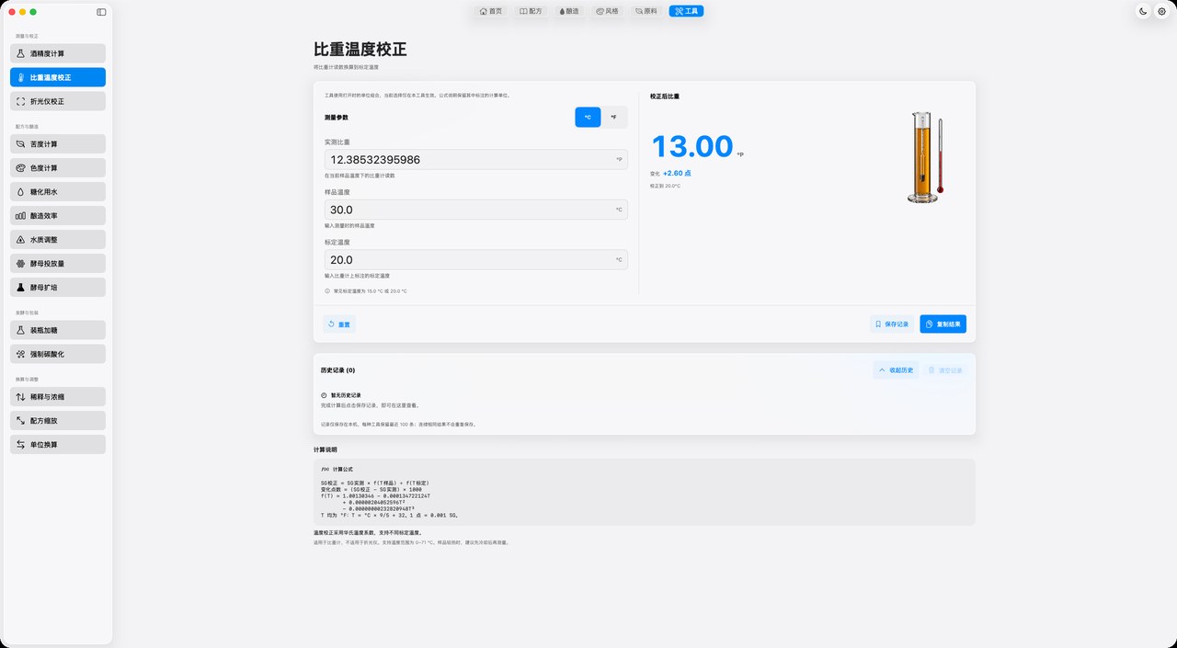This screenshot has width=1177, height=648.
Task: Click the 历史记录 (0) heading
Action: click(337, 370)
